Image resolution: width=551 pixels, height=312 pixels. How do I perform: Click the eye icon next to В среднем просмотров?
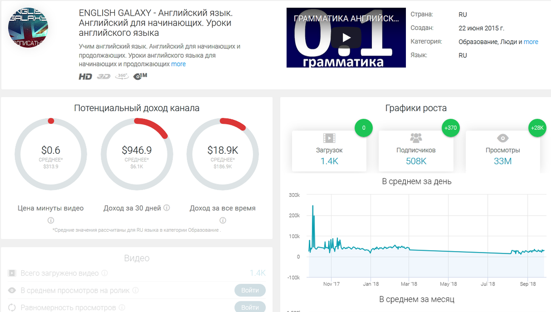(x=12, y=290)
